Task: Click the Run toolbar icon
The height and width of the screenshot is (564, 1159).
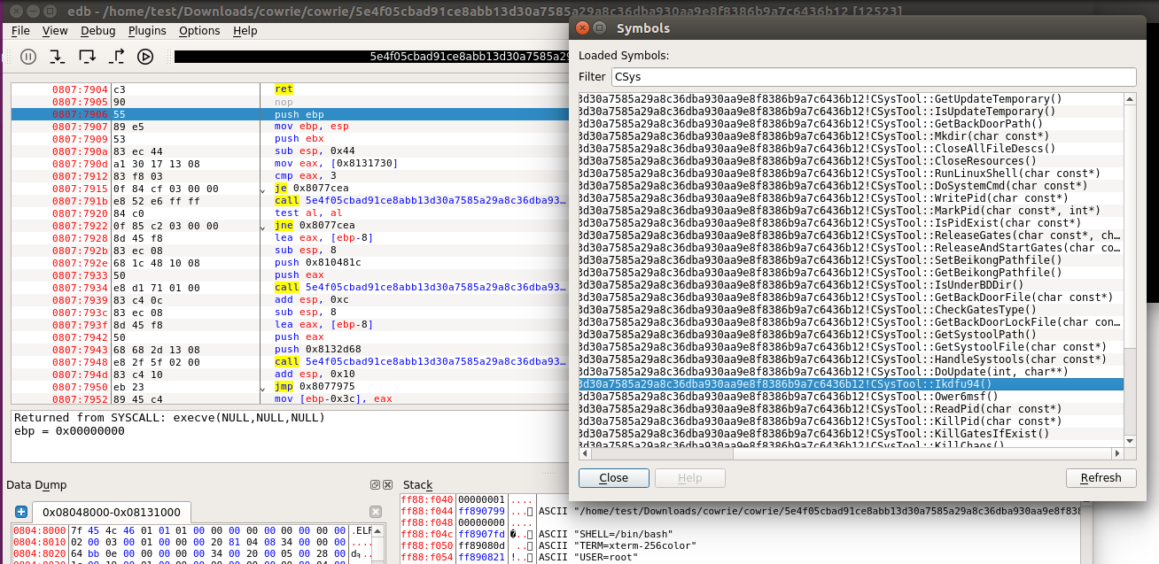Action: (145, 57)
